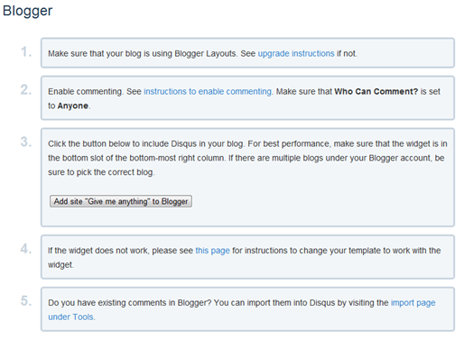Viewport: 464px width, 340px height.
Task: Click Add site "Give me anything" to Blogger
Action: (x=121, y=201)
